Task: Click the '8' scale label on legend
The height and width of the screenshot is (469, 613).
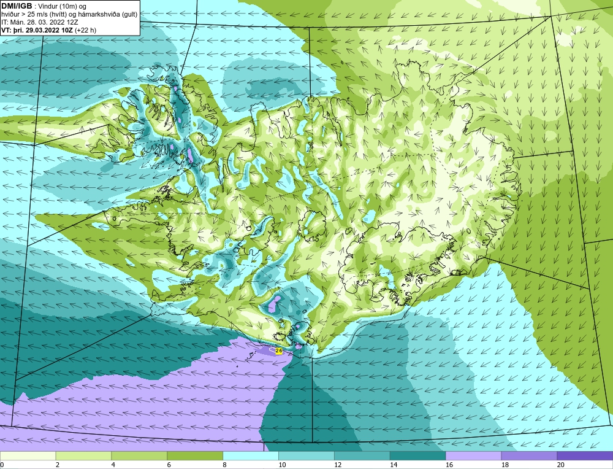Action: pyautogui.click(x=225, y=465)
